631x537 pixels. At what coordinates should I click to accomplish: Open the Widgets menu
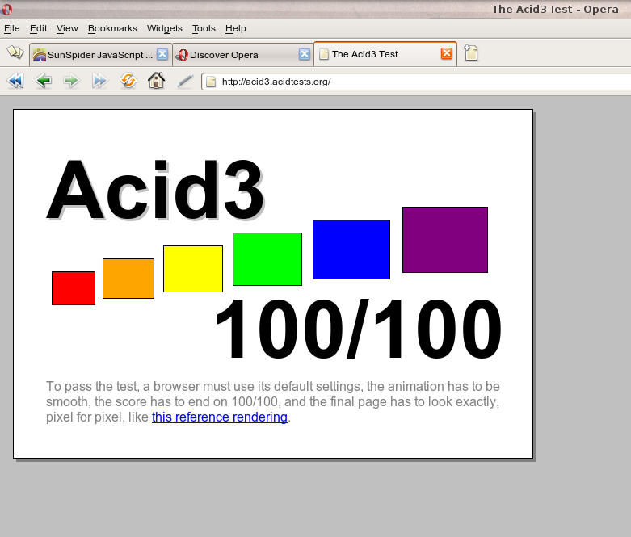(164, 28)
